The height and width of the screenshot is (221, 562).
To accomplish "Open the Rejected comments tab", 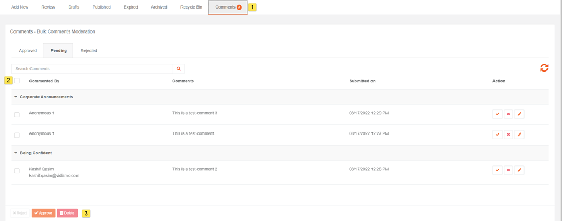I will click(x=89, y=51).
